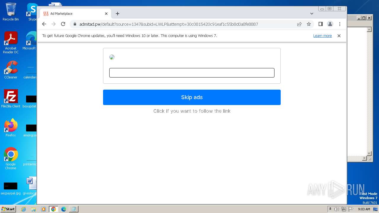
Task: Click the Skip ads button
Action: tap(192, 97)
